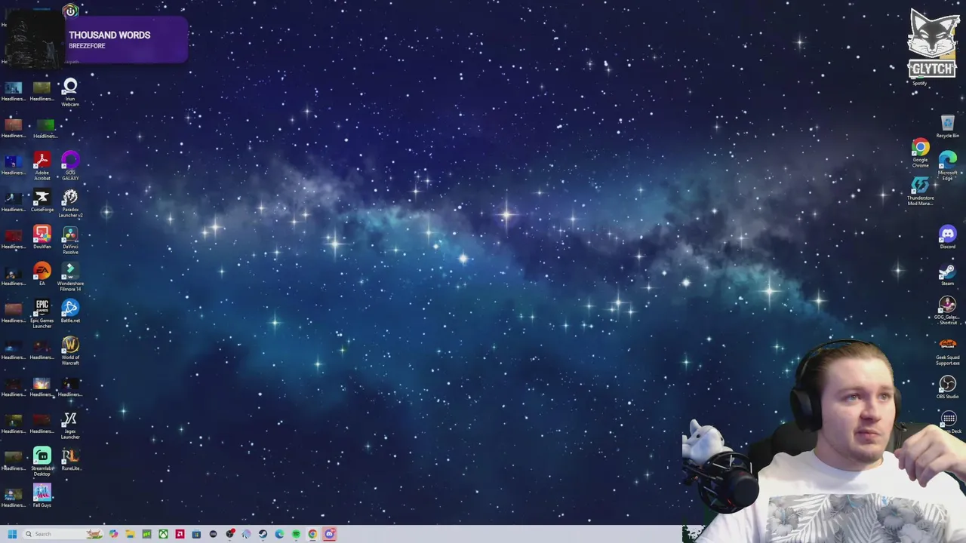This screenshot has height=543, width=966.
Task: Click the Headliners thumbnail beside Fall Guys
Action: pos(13,496)
